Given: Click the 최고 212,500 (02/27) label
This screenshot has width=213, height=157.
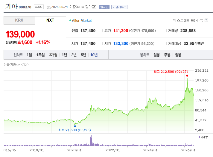Looking at the screenshot, I should click(171, 72).
